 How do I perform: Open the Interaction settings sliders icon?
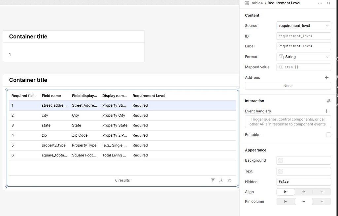(328, 101)
